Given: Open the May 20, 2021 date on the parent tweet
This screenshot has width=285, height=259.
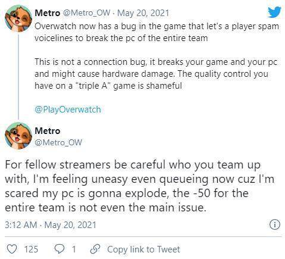Looking at the screenshot, I should click(143, 13).
